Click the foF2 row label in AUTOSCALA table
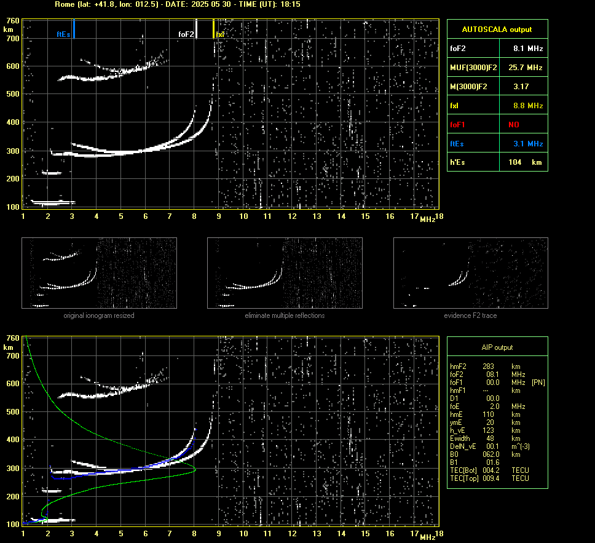 458,48
